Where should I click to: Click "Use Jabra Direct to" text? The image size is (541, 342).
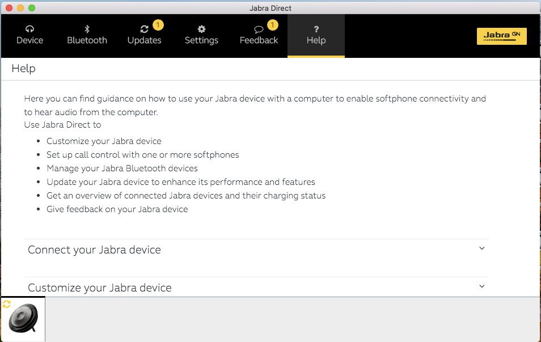[62, 125]
